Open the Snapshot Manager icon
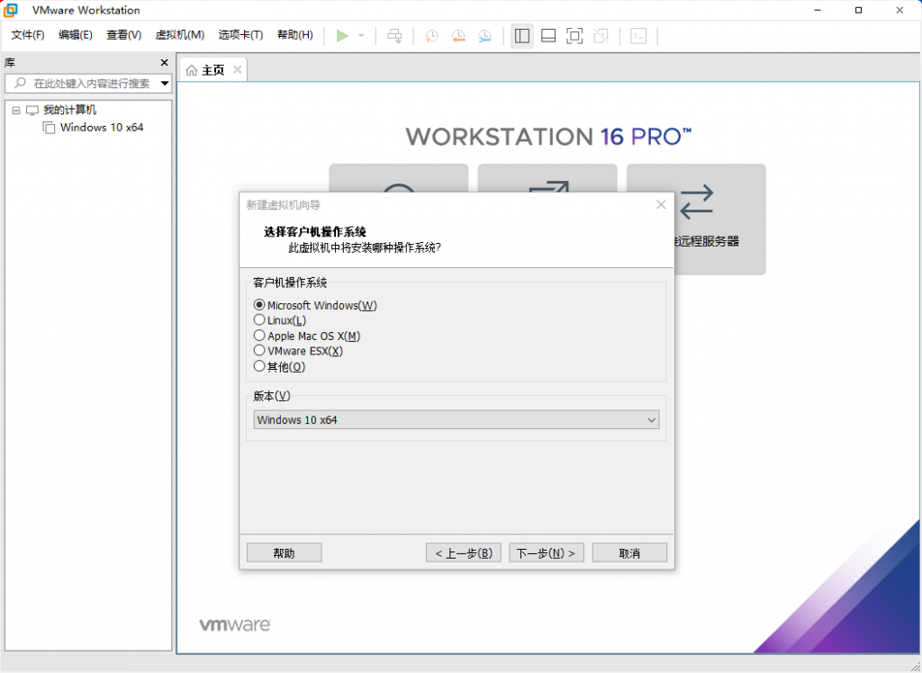This screenshot has width=922, height=673. point(485,36)
